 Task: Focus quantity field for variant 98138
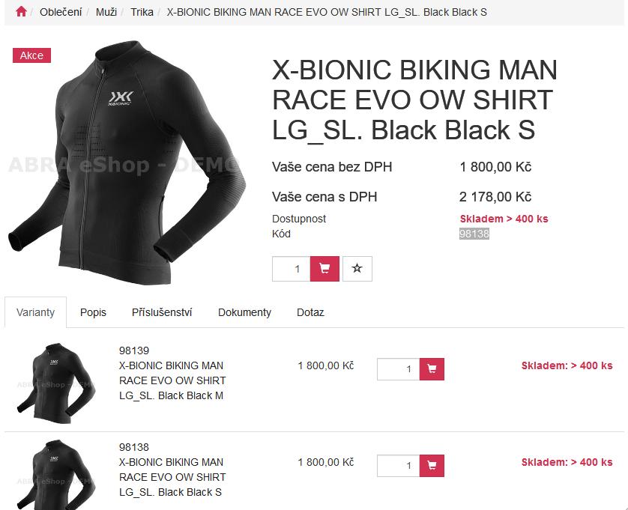[x=398, y=466]
